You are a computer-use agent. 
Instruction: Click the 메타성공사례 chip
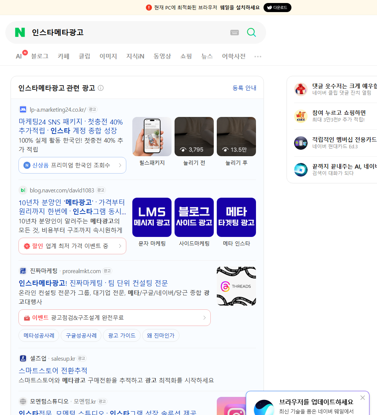pos(39,336)
